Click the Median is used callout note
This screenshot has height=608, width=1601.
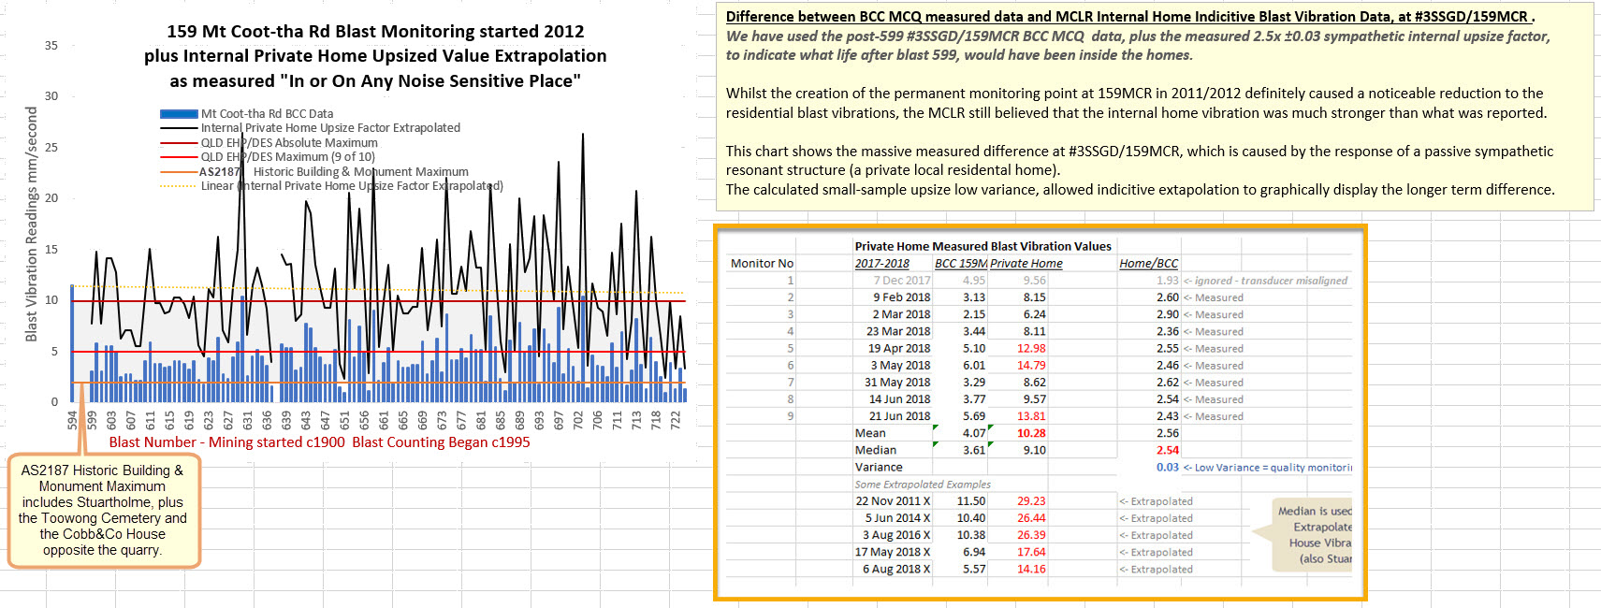tap(1314, 535)
